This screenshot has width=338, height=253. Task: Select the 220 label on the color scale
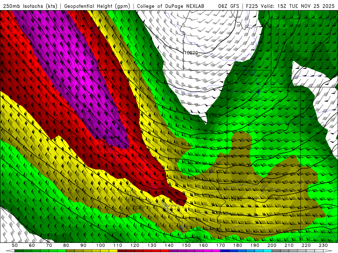306,245
